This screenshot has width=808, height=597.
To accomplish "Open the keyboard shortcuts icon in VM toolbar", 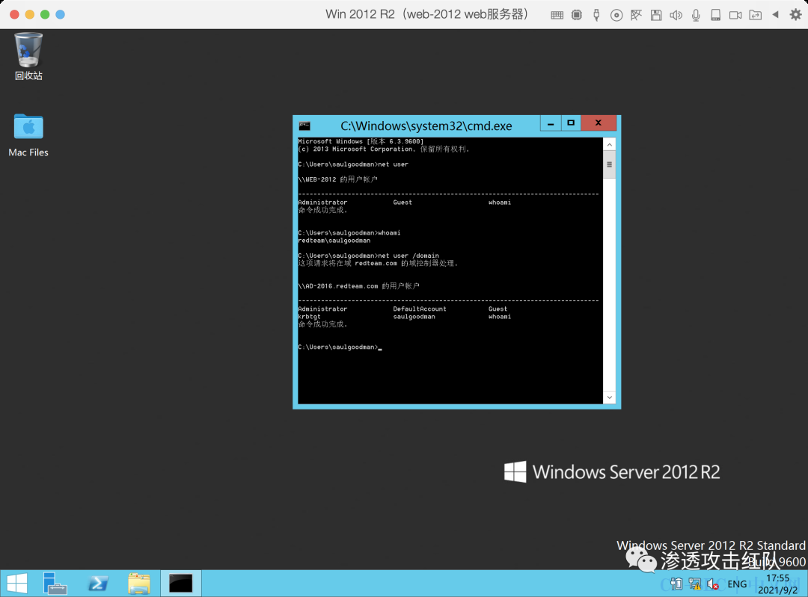I will [x=557, y=15].
